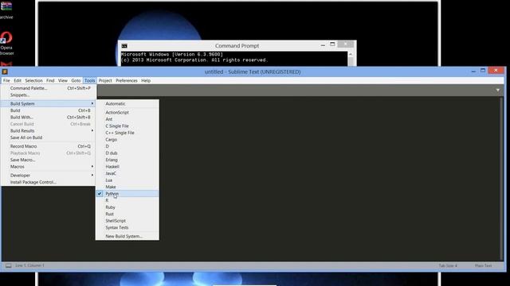Select Lua build system
The width and height of the screenshot is (510, 286).
point(127,180)
